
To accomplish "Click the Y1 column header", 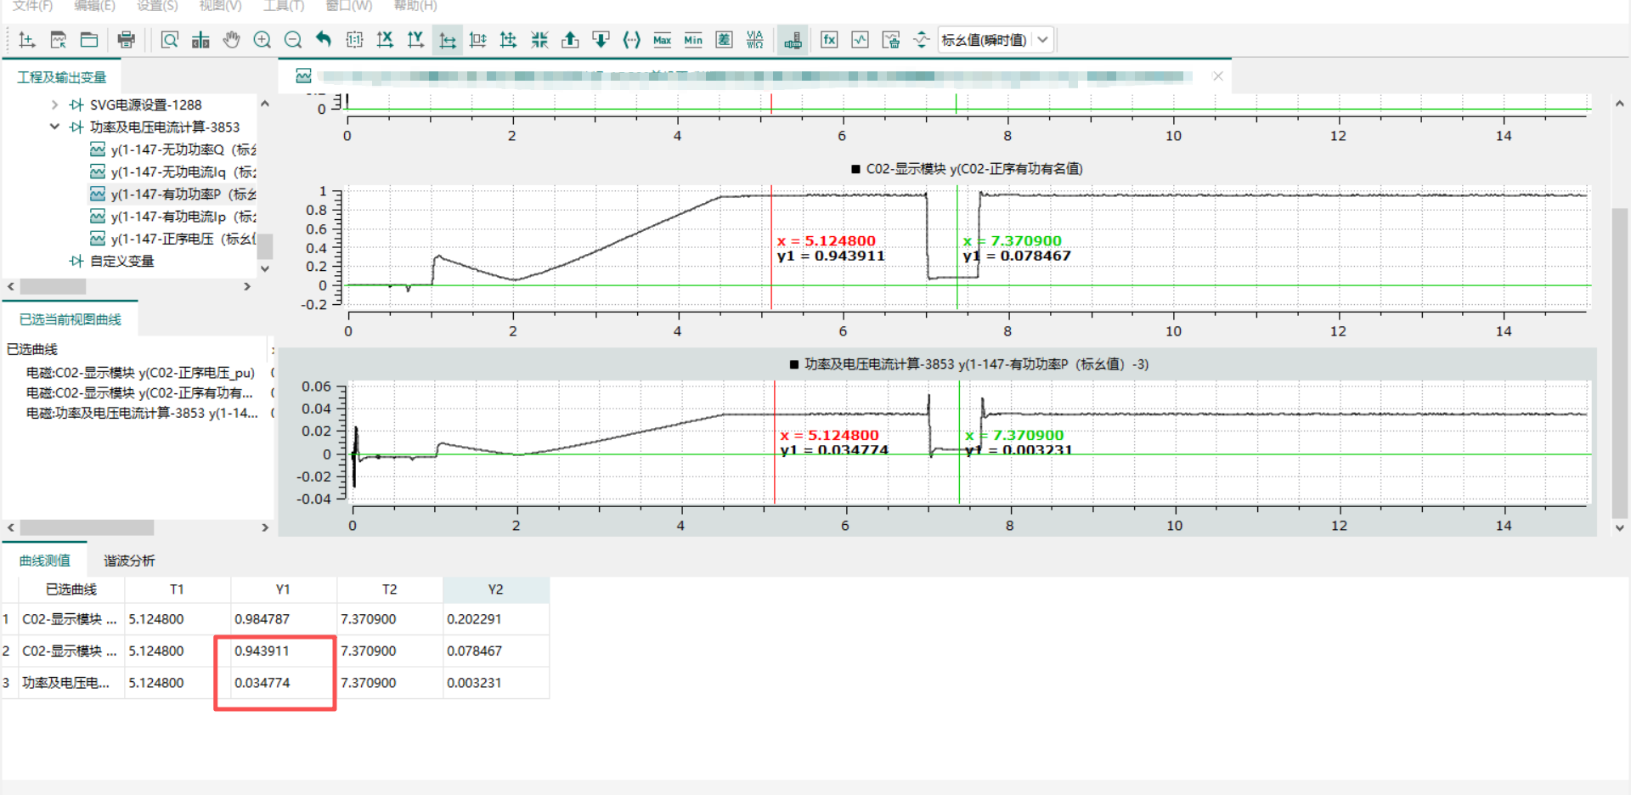I will click(x=283, y=589).
